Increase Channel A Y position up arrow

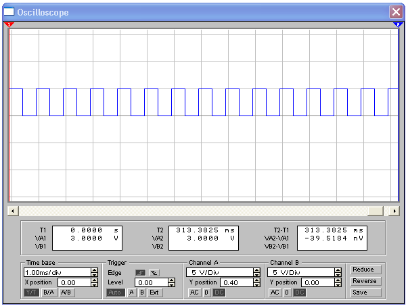(257, 280)
